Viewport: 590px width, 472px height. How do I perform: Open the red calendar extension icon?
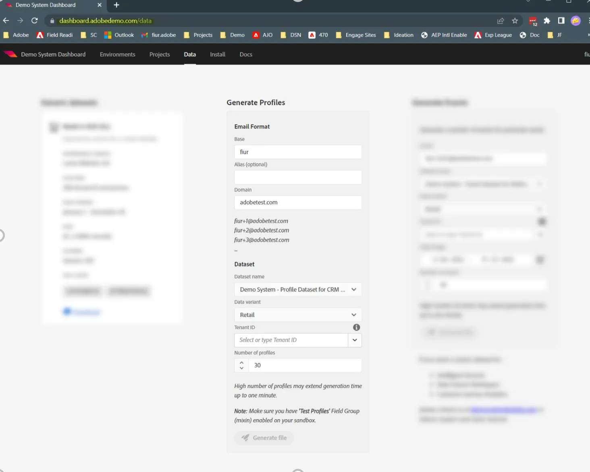(533, 21)
